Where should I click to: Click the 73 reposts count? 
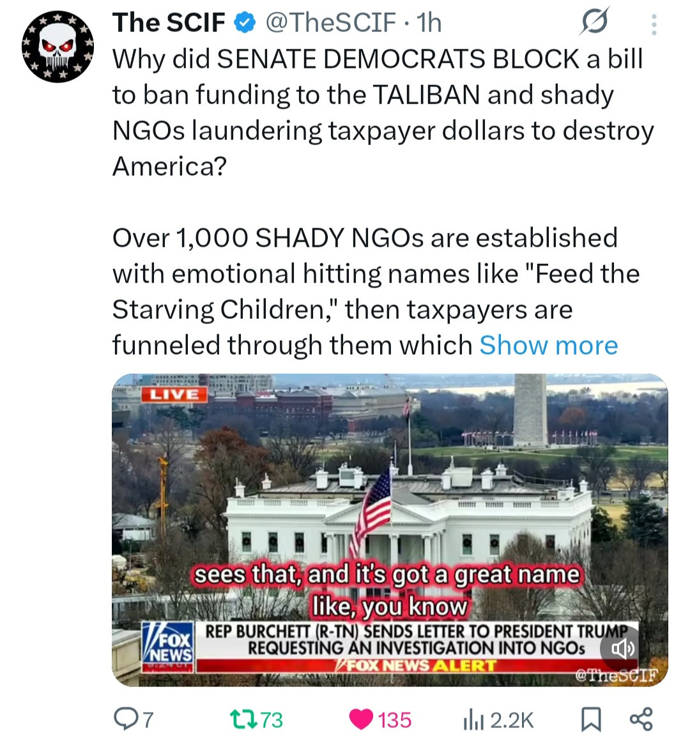click(x=272, y=720)
